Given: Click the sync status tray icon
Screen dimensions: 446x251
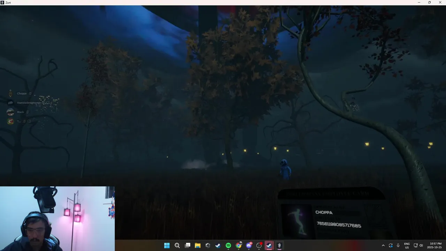Looking at the screenshot, I should click(x=391, y=245).
